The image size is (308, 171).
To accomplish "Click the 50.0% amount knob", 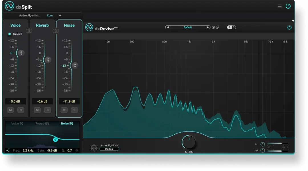I will pos(189,142).
